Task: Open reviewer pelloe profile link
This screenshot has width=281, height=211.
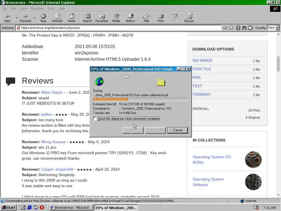Action: pyautogui.click(x=46, y=115)
